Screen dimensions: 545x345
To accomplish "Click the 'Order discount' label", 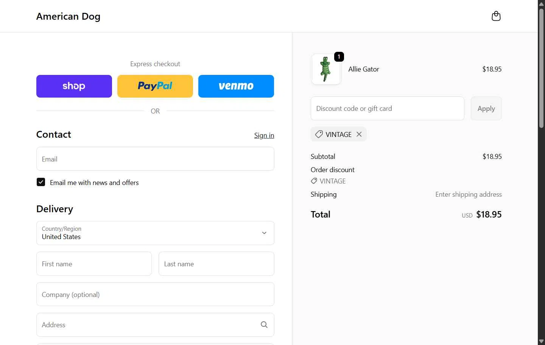I will tap(332, 170).
